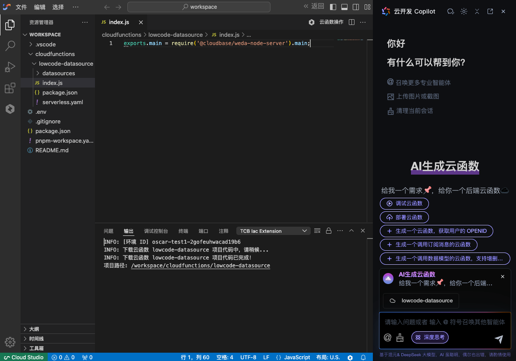Open the 选择 menu

coord(58,7)
